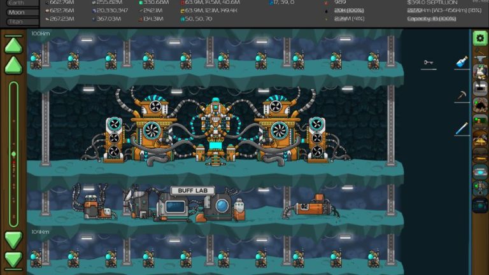Screen dimensions: 489x275
Task: Click the dark teal bottom sidebar icon
Action: (480, 205)
